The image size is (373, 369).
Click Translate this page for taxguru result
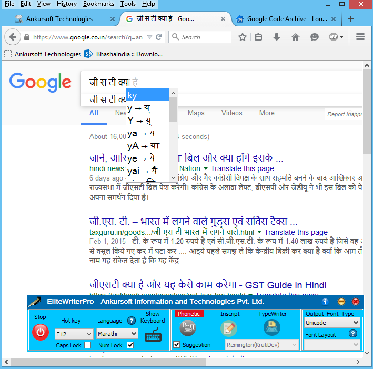[296, 232]
